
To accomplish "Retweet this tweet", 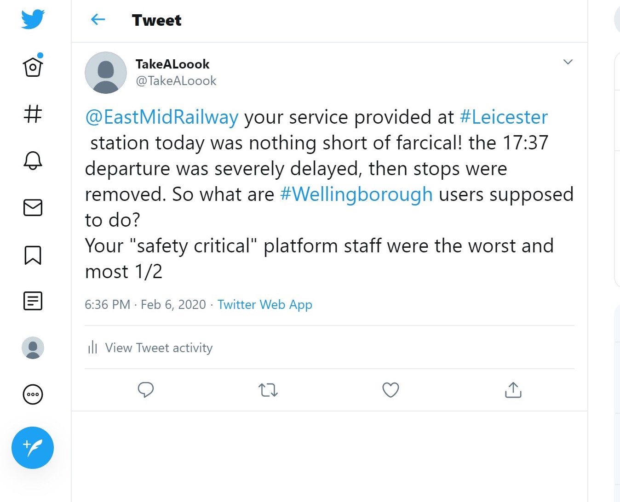I will (x=268, y=390).
